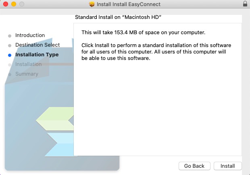Click the grayed Installation step
This screenshot has height=175, width=250.
(28, 64)
